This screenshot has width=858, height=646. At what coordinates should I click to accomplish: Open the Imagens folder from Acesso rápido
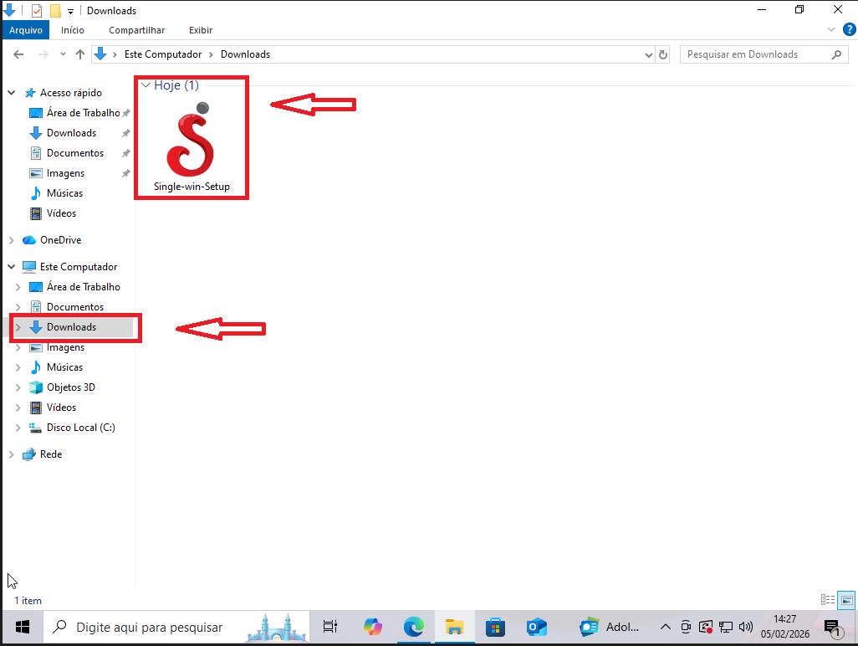[x=65, y=172]
